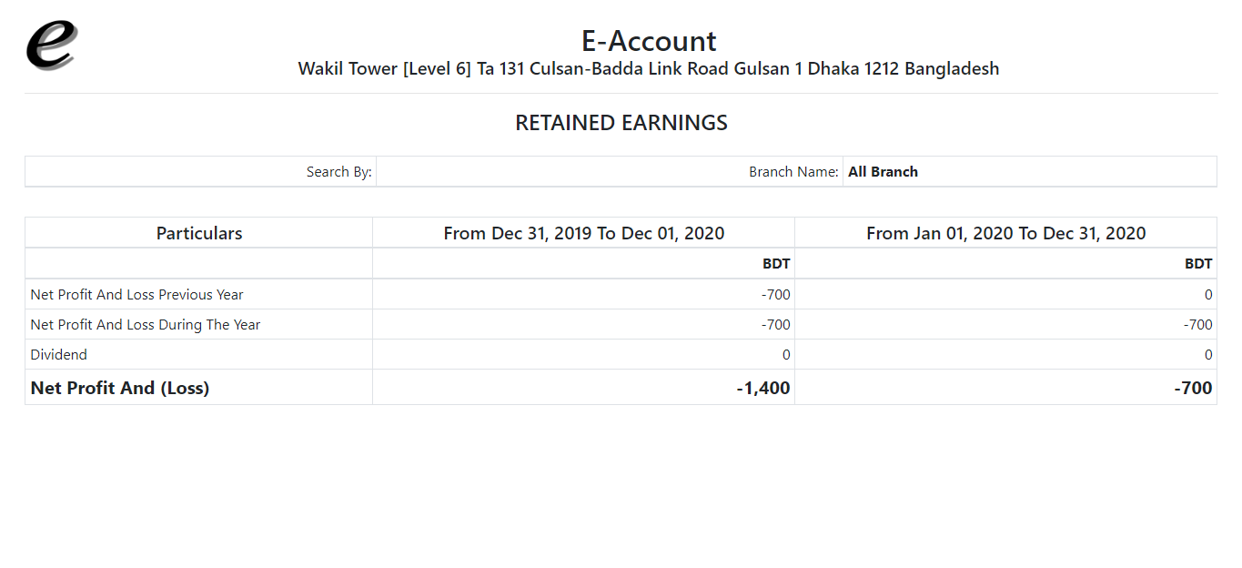Click the Retained Earnings heading
This screenshot has height=568, width=1242.
[x=621, y=123]
